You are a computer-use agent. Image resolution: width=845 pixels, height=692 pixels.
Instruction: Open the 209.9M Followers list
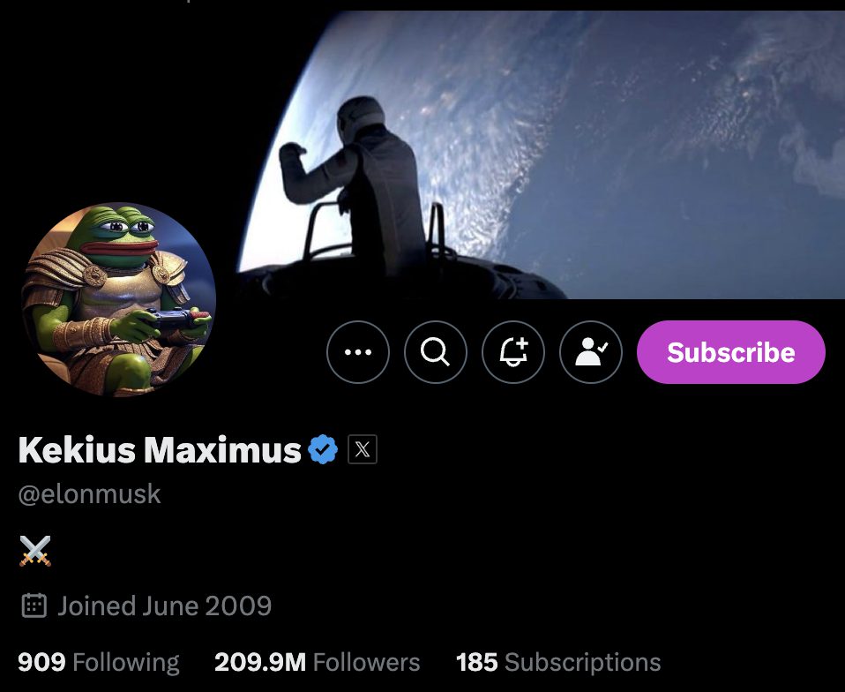(317, 662)
